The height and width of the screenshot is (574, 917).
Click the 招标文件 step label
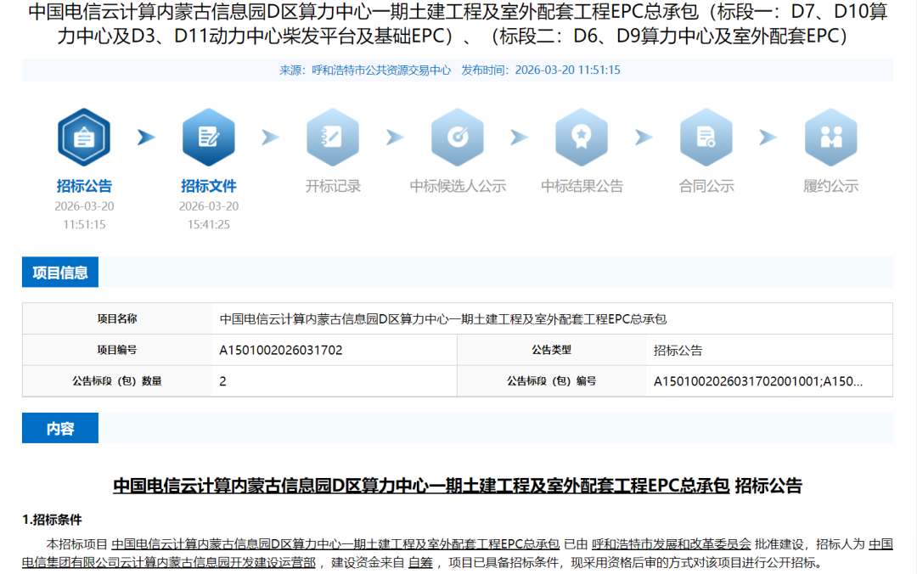(x=208, y=186)
